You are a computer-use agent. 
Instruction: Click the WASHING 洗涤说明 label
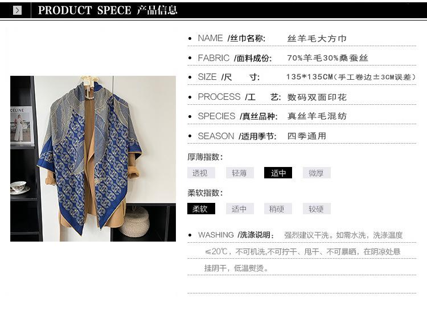236,235
